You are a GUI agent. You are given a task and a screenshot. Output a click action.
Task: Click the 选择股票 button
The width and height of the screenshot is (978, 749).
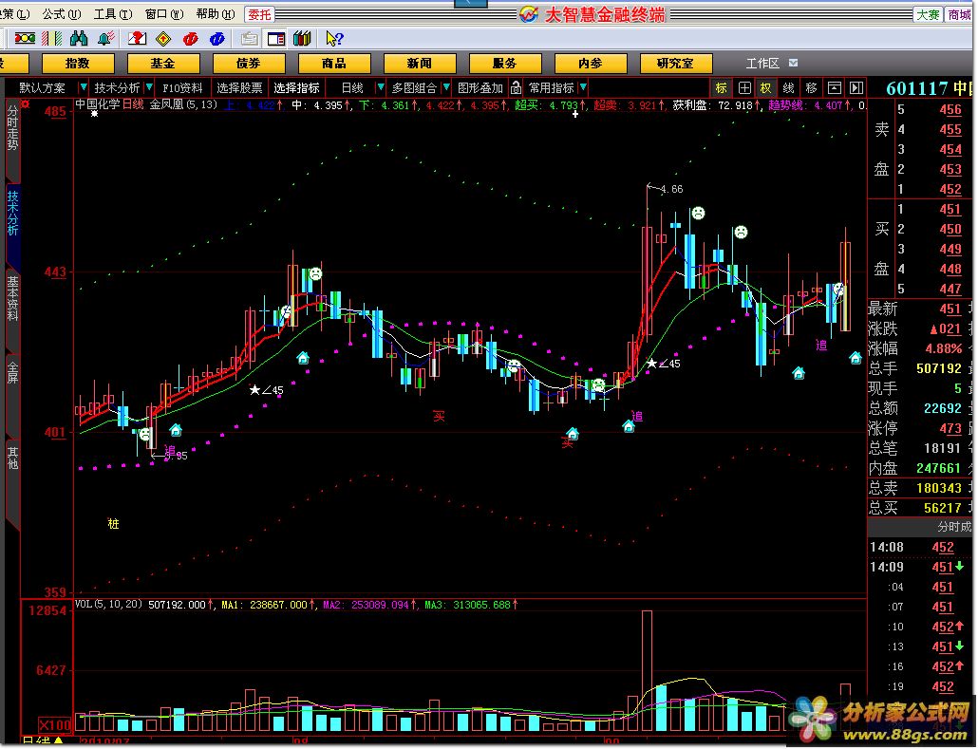(x=239, y=88)
